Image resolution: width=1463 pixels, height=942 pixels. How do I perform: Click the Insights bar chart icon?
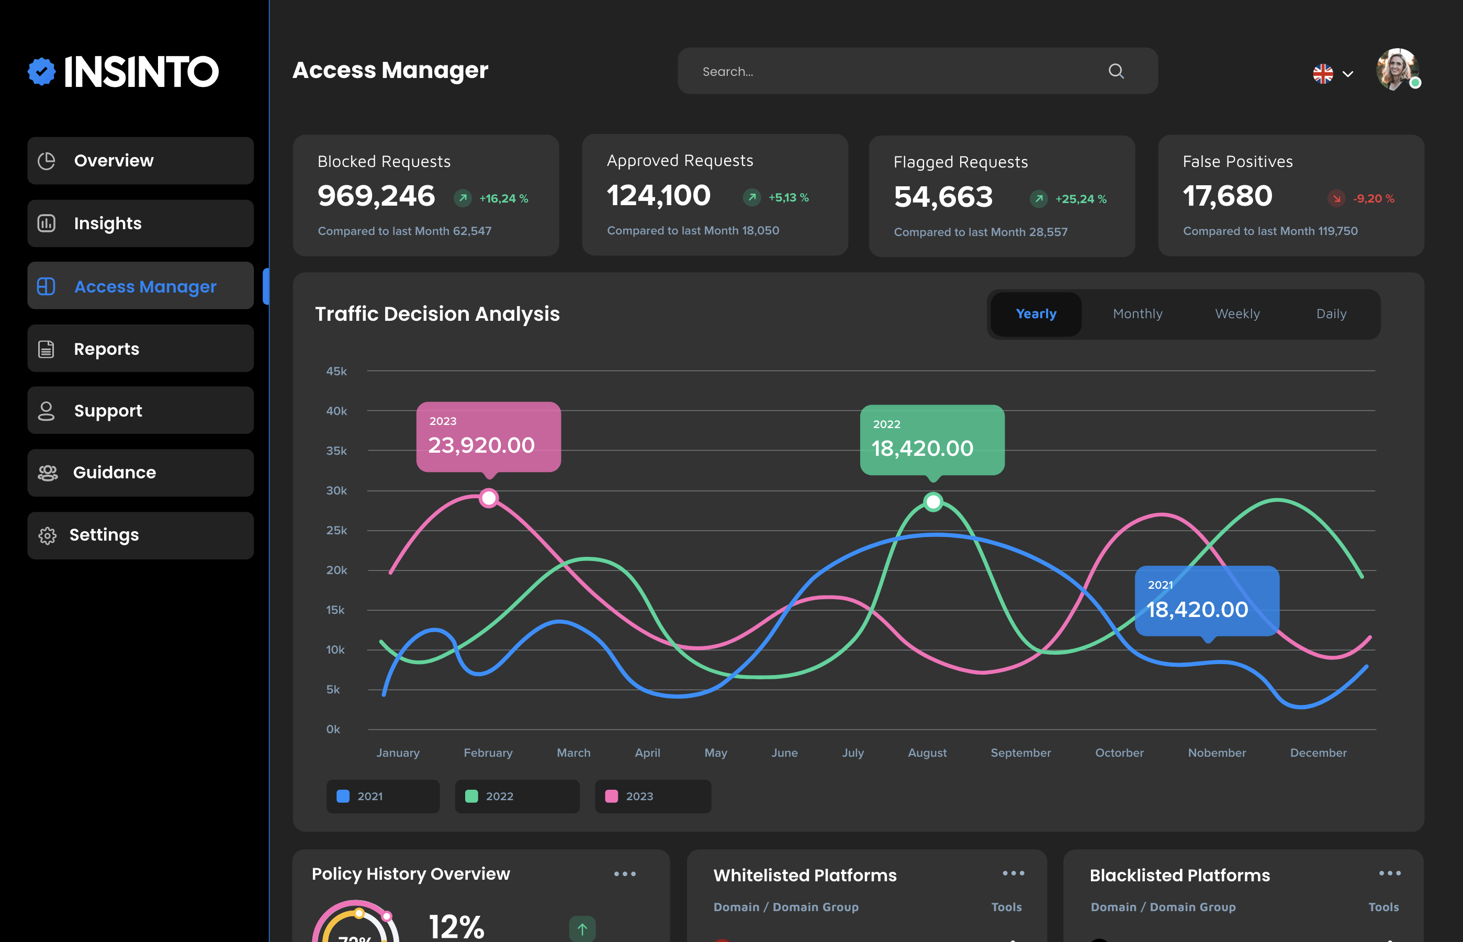[x=47, y=223]
